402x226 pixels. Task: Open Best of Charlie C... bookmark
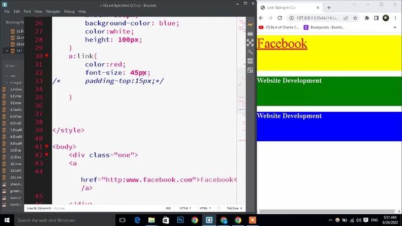(x=279, y=27)
